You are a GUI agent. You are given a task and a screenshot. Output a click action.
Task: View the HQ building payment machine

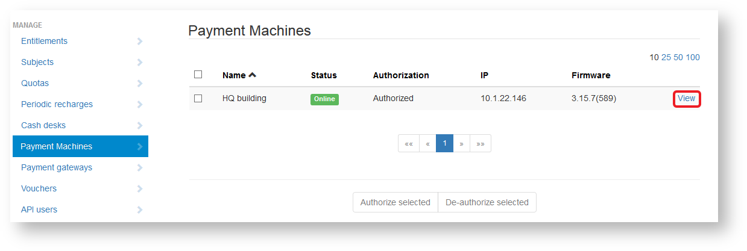686,98
